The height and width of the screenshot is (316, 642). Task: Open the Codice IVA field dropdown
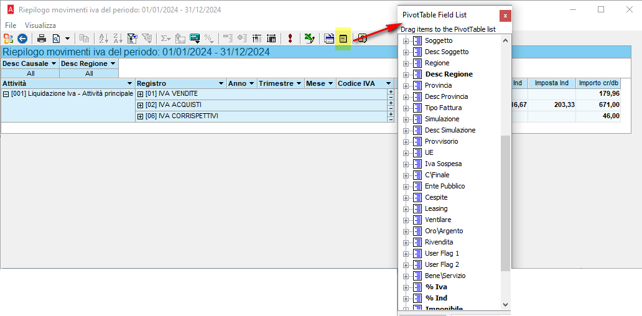click(388, 83)
